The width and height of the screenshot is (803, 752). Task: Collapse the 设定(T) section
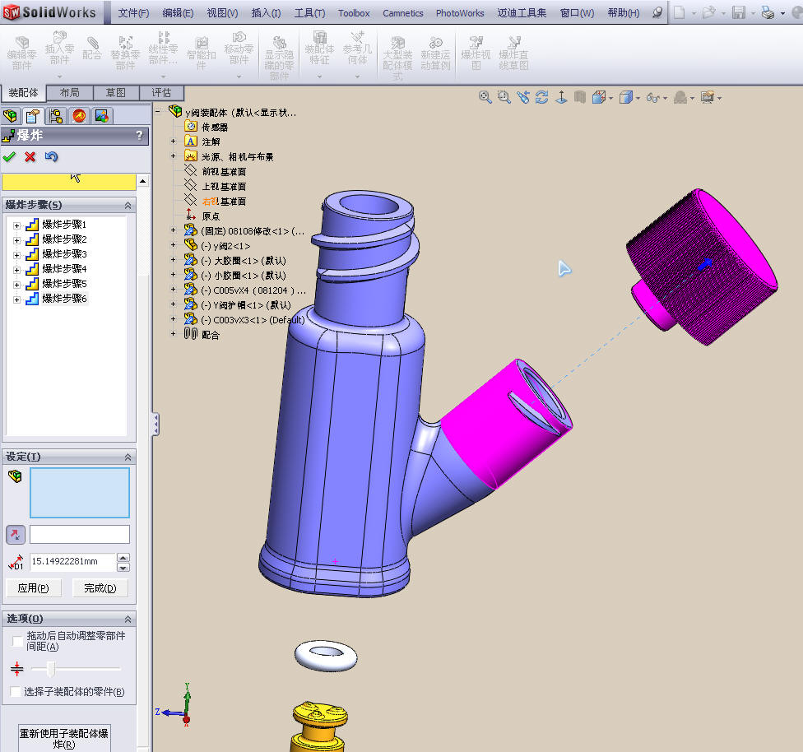click(x=128, y=457)
